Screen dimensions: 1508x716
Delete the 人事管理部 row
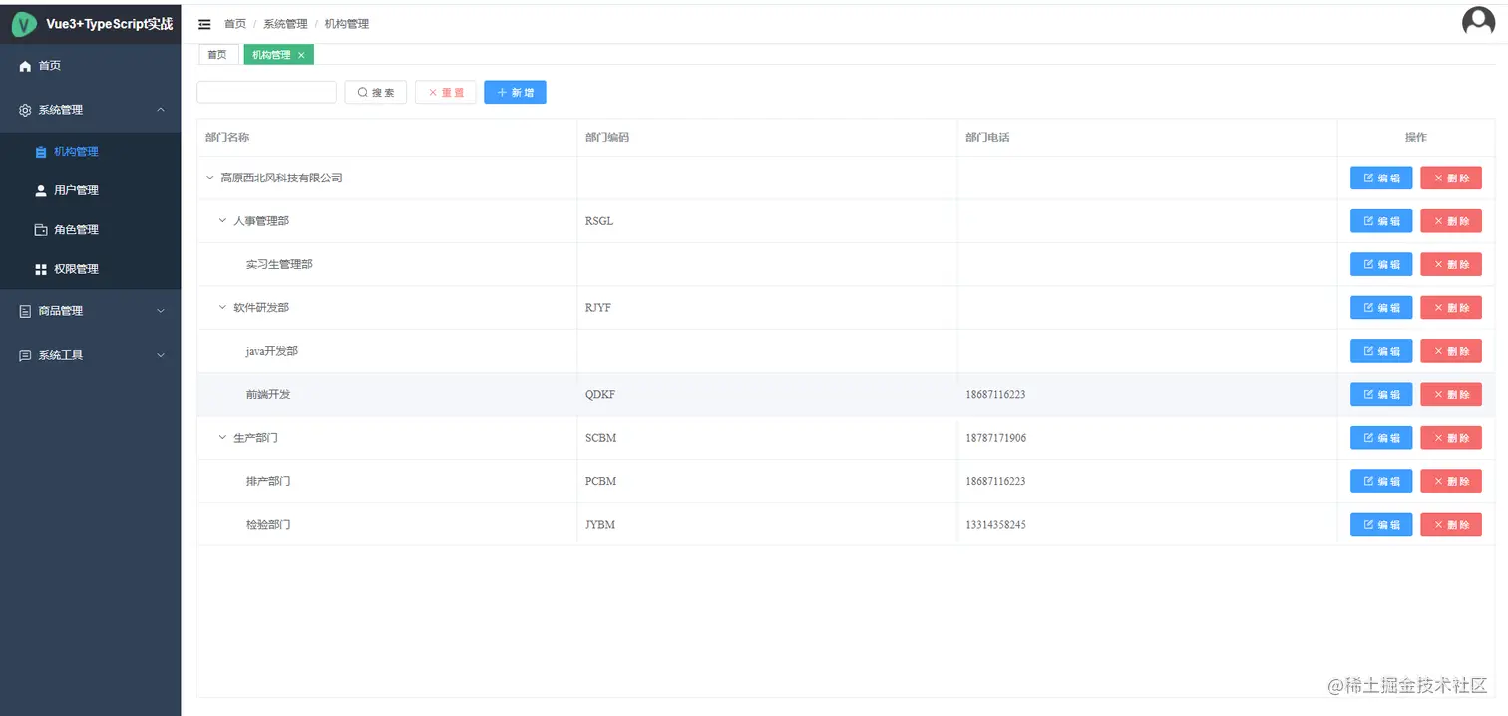click(1451, 221)
